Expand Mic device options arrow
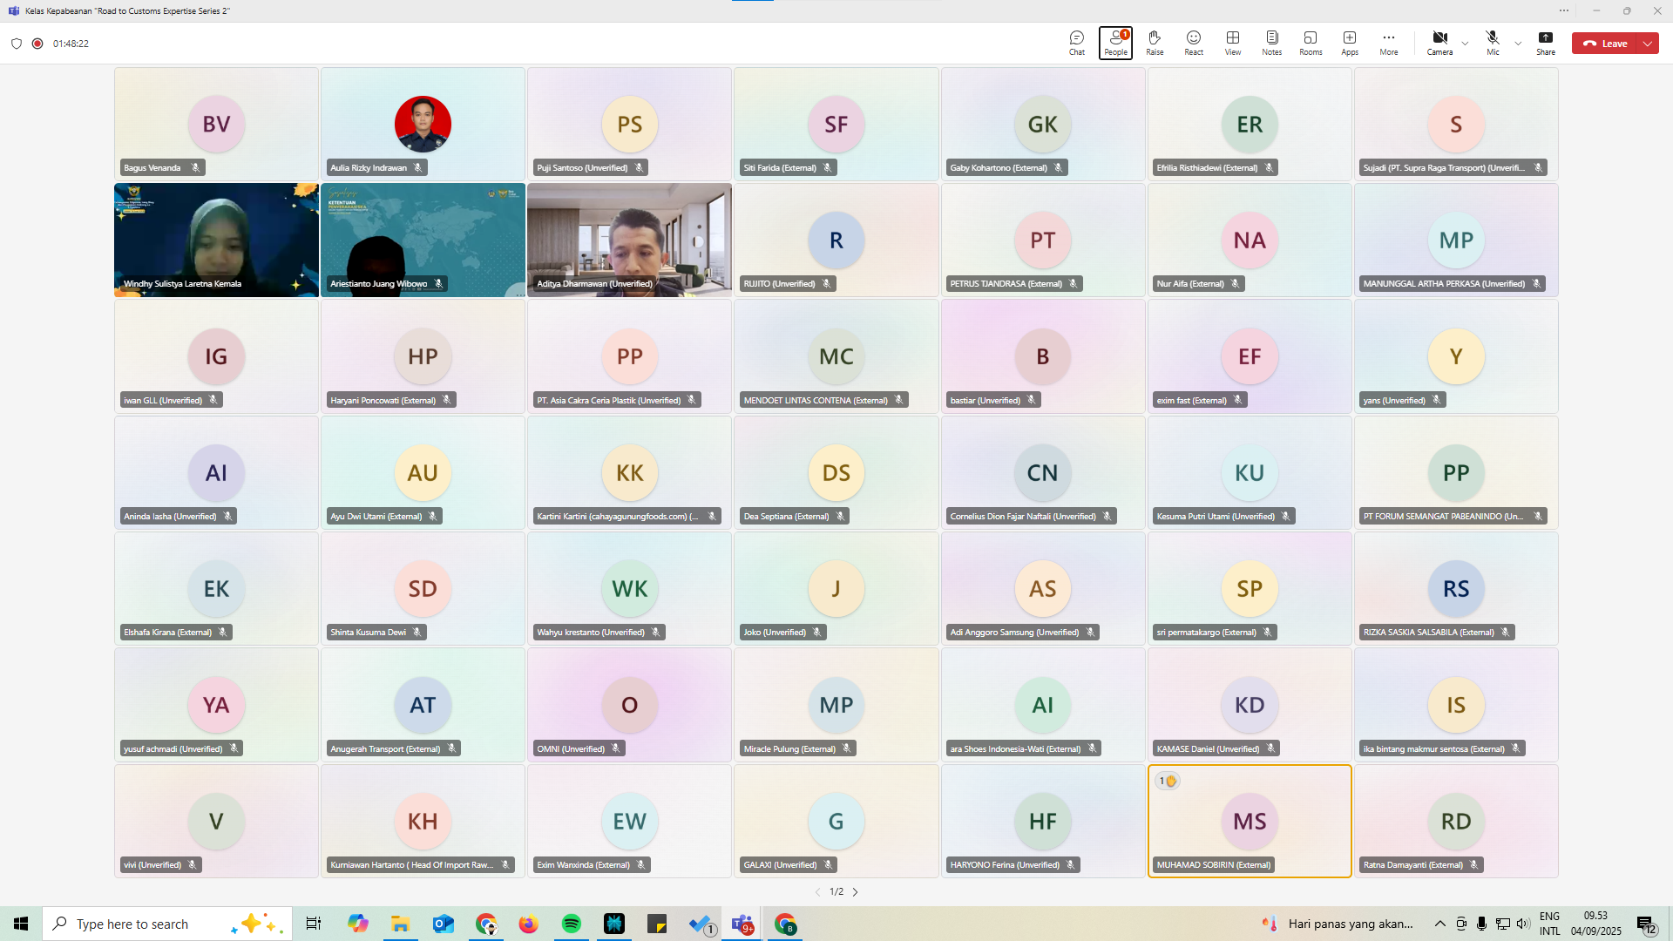This screenshot has width=1673, height=941. pos(1518,44)
